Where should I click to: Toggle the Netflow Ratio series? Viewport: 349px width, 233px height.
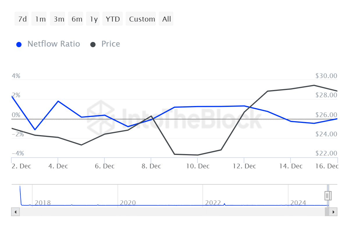point(48,44)
